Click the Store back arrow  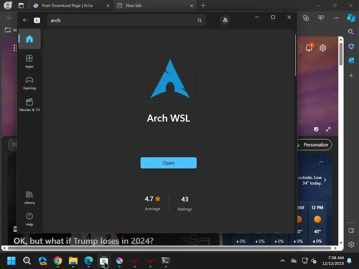click(x=25, y=20)
